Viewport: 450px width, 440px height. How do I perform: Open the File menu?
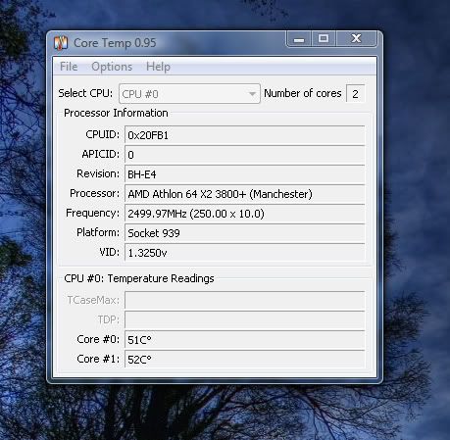pyautogui.click(x=69, y=67)
